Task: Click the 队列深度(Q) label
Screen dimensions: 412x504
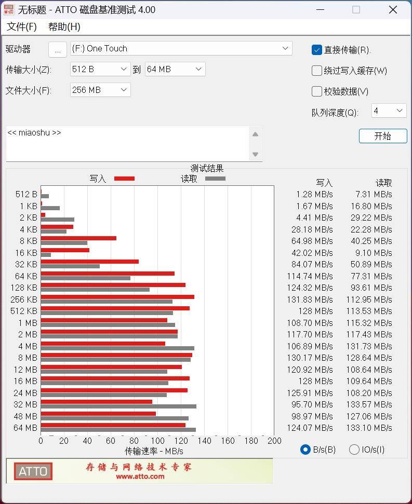Action: pyautogui.click(x=335, y=113)
